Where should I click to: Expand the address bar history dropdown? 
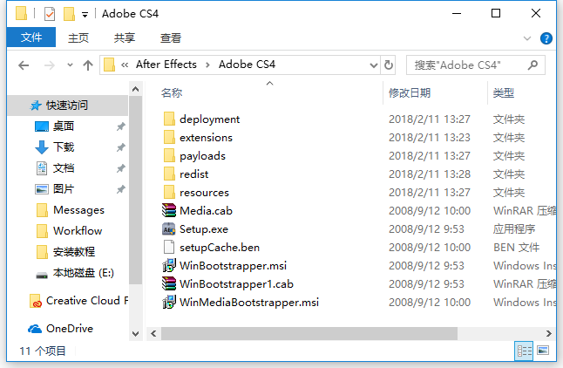click(x=374, y=65)
